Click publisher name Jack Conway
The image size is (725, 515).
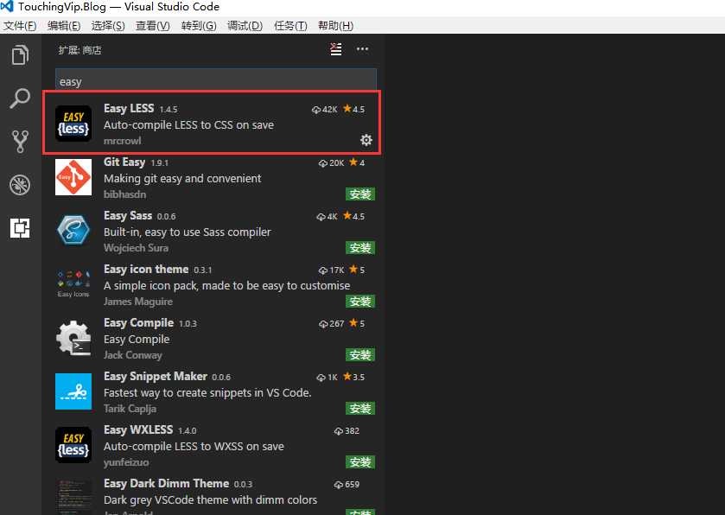pos(133,355)
